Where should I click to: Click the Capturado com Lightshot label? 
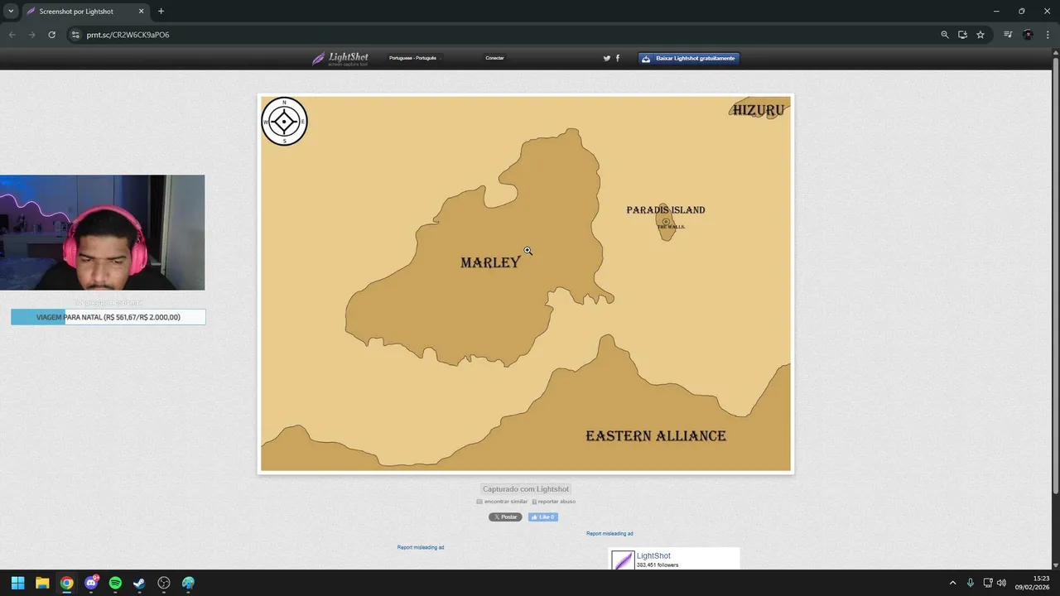(526, 489)
